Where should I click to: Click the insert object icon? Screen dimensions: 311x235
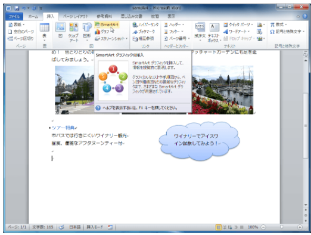coord(261,39)
